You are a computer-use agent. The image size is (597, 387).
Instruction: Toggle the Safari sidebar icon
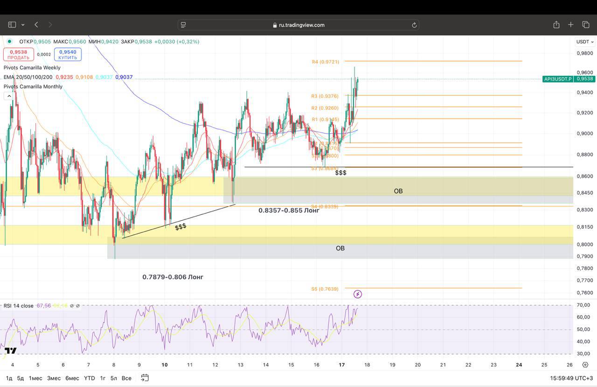click(x=12, y=25)
